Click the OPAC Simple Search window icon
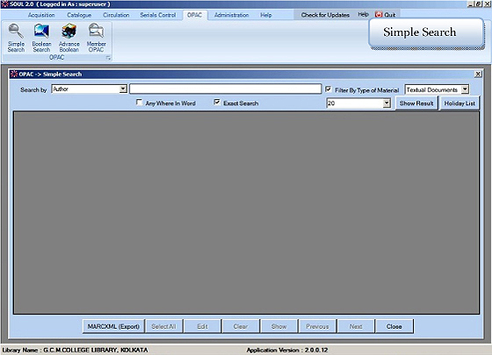This screenshot has width=492, height=355. point(14,74)
